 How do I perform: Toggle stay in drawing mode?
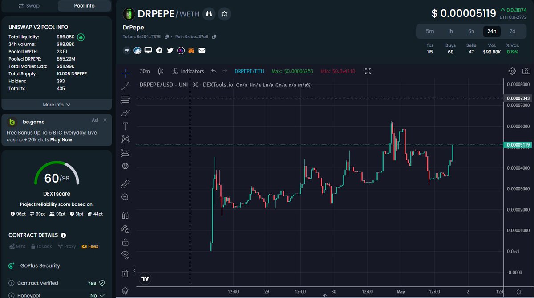(125, 229)
